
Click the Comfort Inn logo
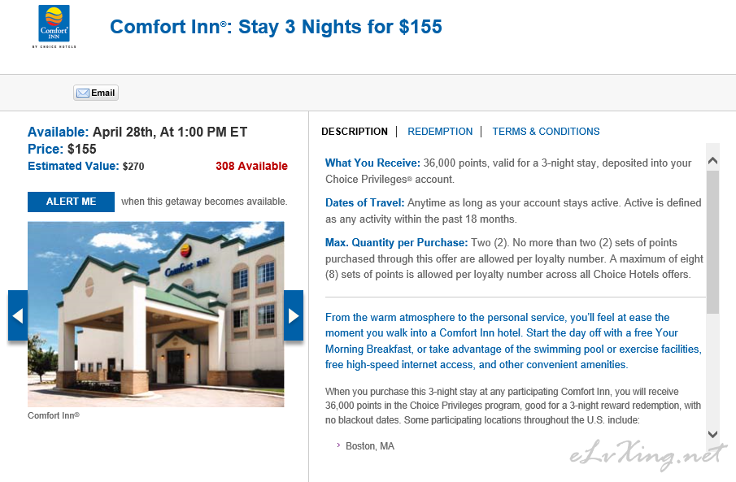tap(54, 26)
